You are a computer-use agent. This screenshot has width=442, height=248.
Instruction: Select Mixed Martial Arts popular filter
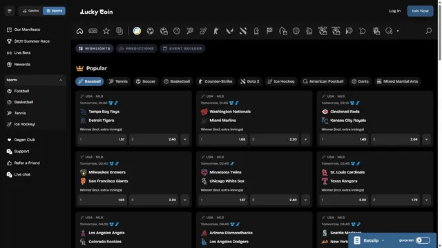398,81
